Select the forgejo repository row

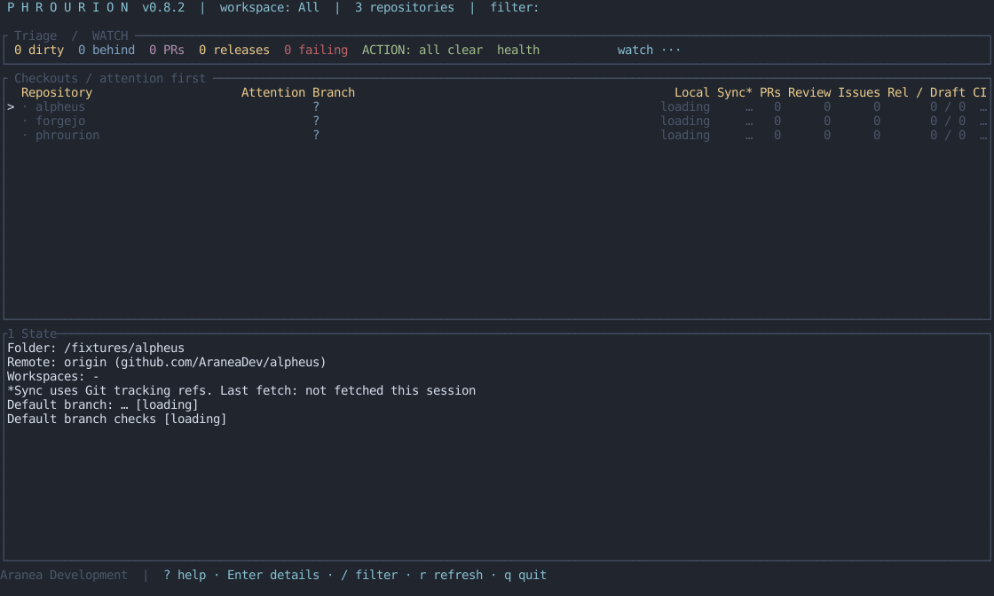(x=497, y=121)
